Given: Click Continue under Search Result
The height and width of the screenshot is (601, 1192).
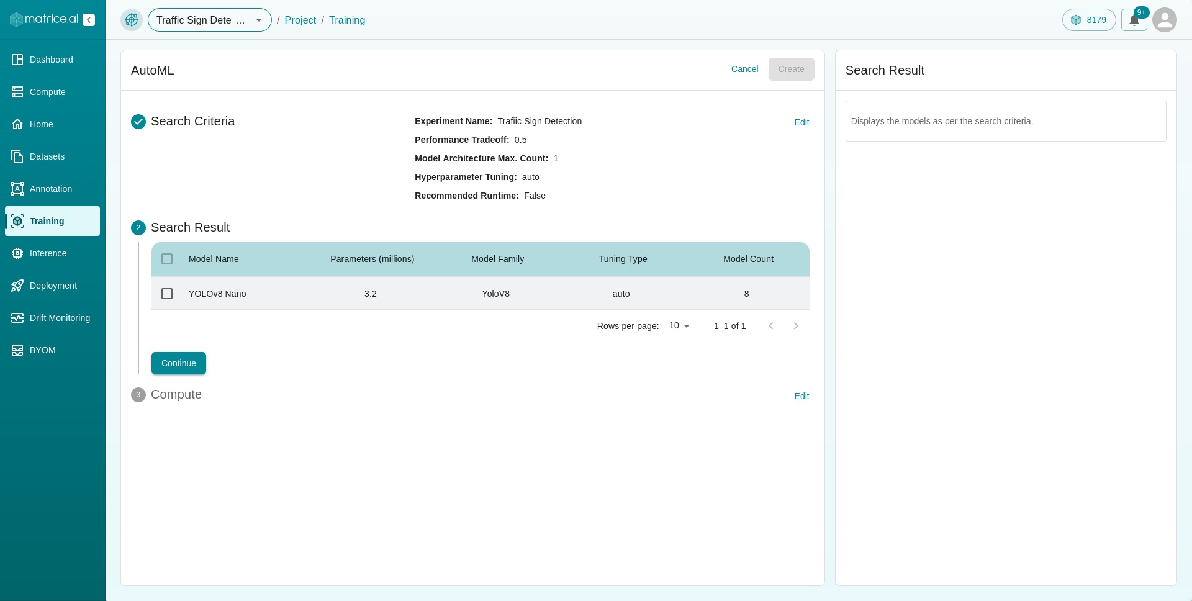Looking at the screenshot, I should point(179,363).
